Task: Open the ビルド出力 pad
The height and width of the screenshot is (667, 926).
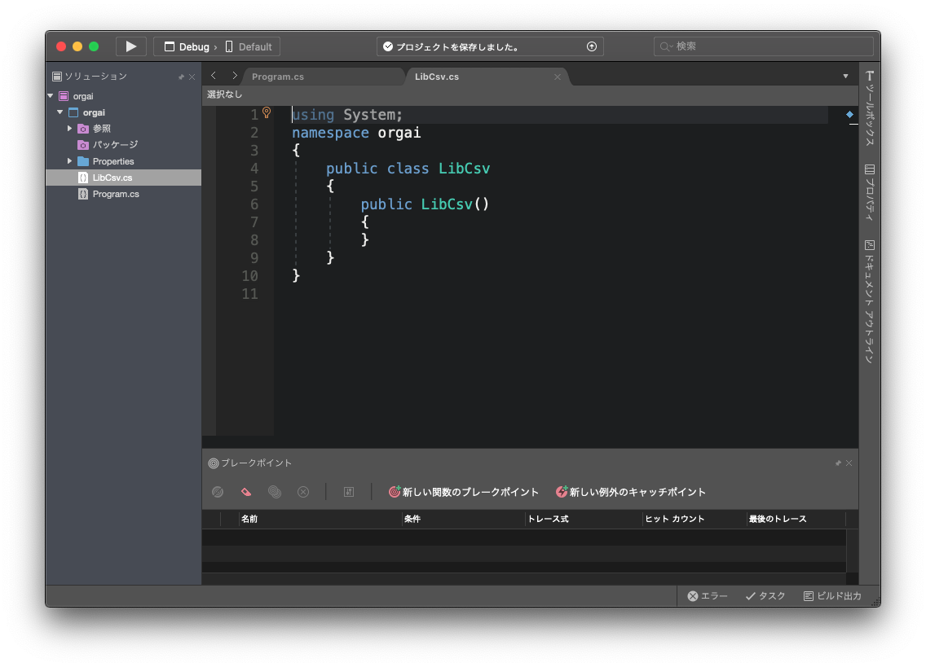Action: pos(833,596)
